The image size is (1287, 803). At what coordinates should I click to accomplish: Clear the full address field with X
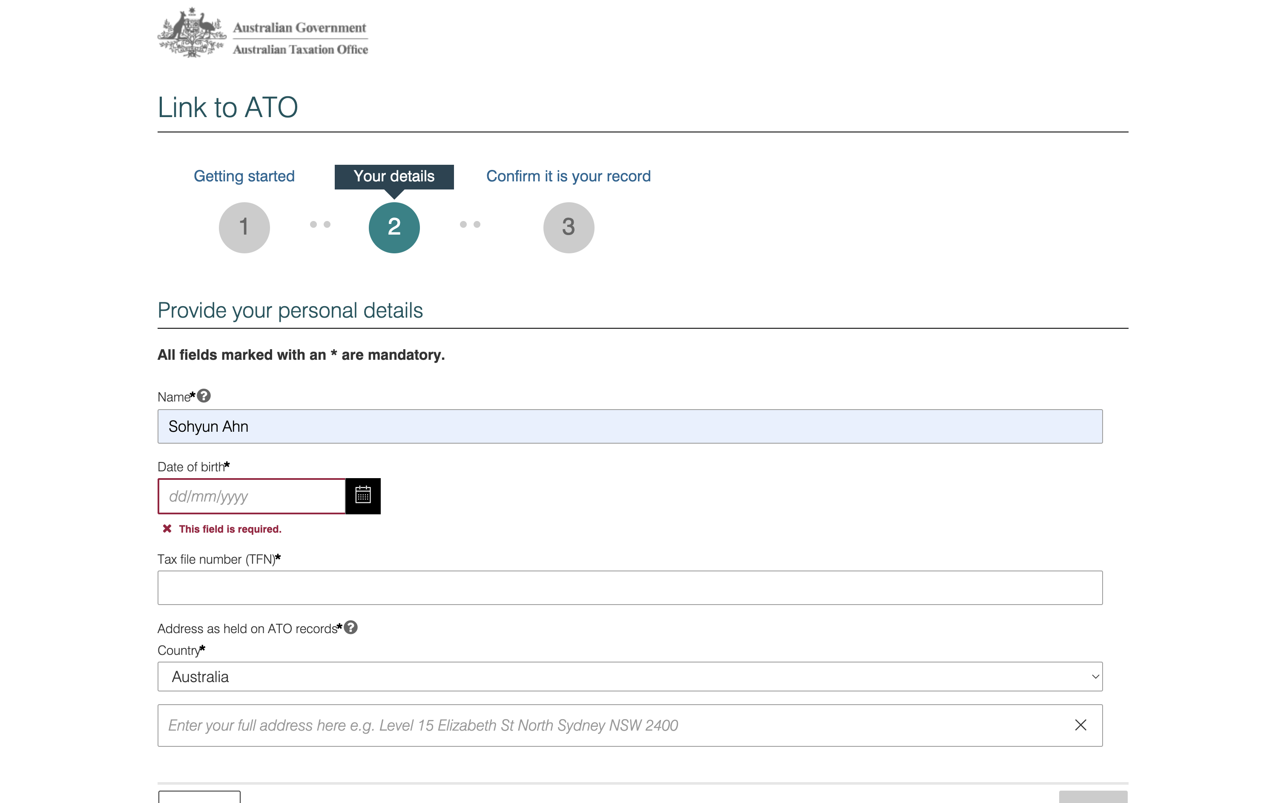(1080, 725)
